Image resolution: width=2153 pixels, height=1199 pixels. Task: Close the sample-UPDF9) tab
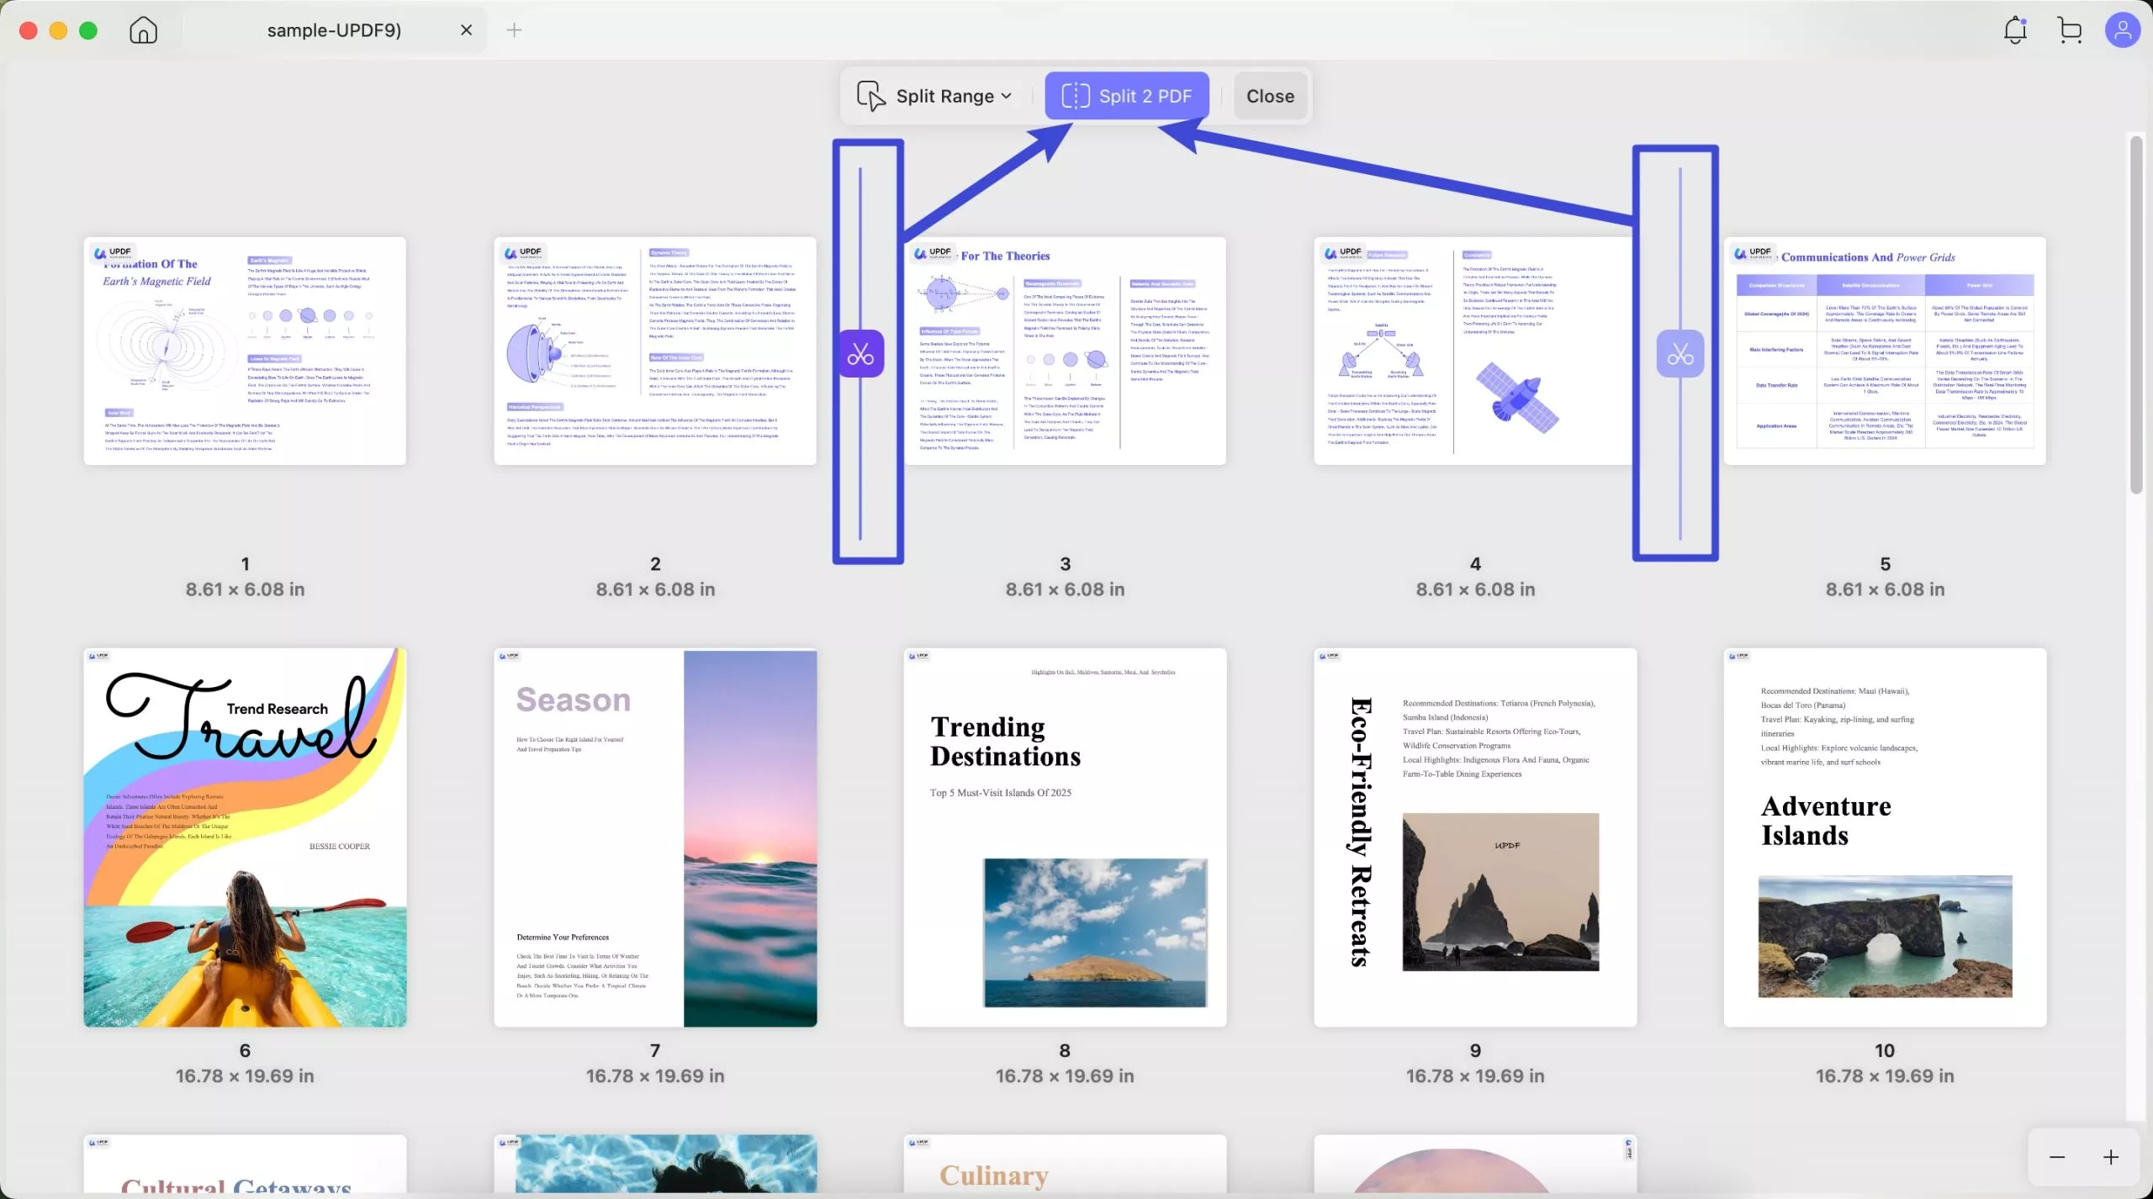(x=466, y=30)
